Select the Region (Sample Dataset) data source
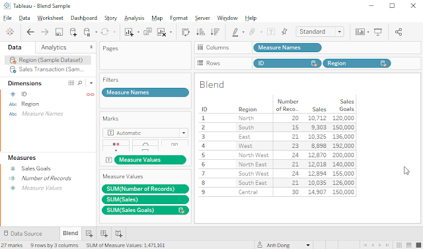 coord(48,60)
